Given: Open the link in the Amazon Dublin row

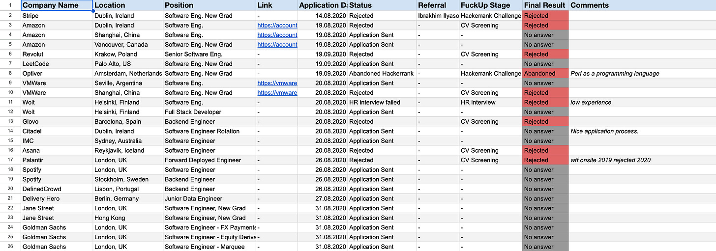Looking at the screenshot, I should 277,26.
